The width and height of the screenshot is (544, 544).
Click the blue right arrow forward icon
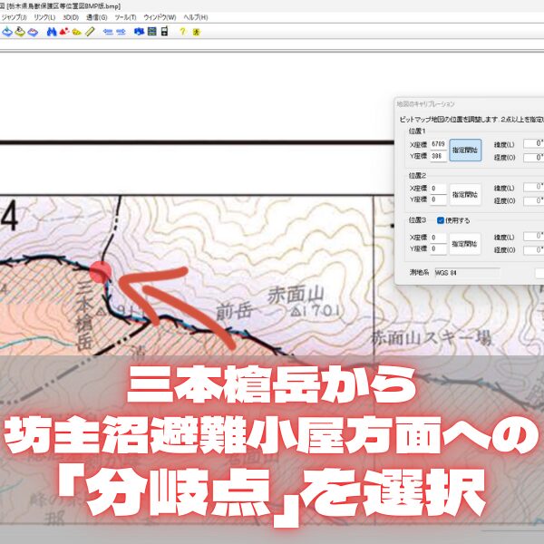pyautogui.click(x=121, y=32)
